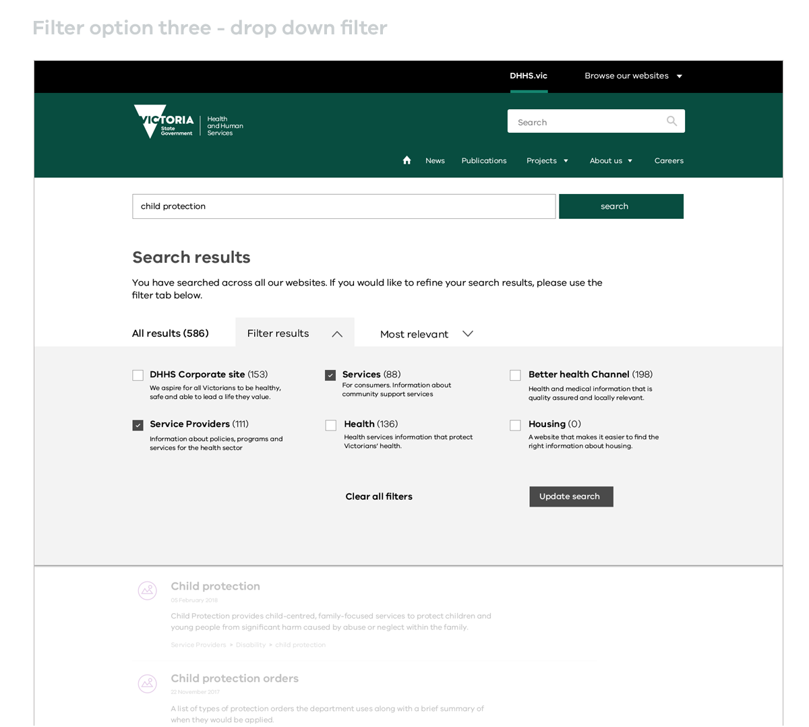Switch to the All results tab
This screenshot has height=727, width=809.
pyautogui.click(x=171, y=334)
